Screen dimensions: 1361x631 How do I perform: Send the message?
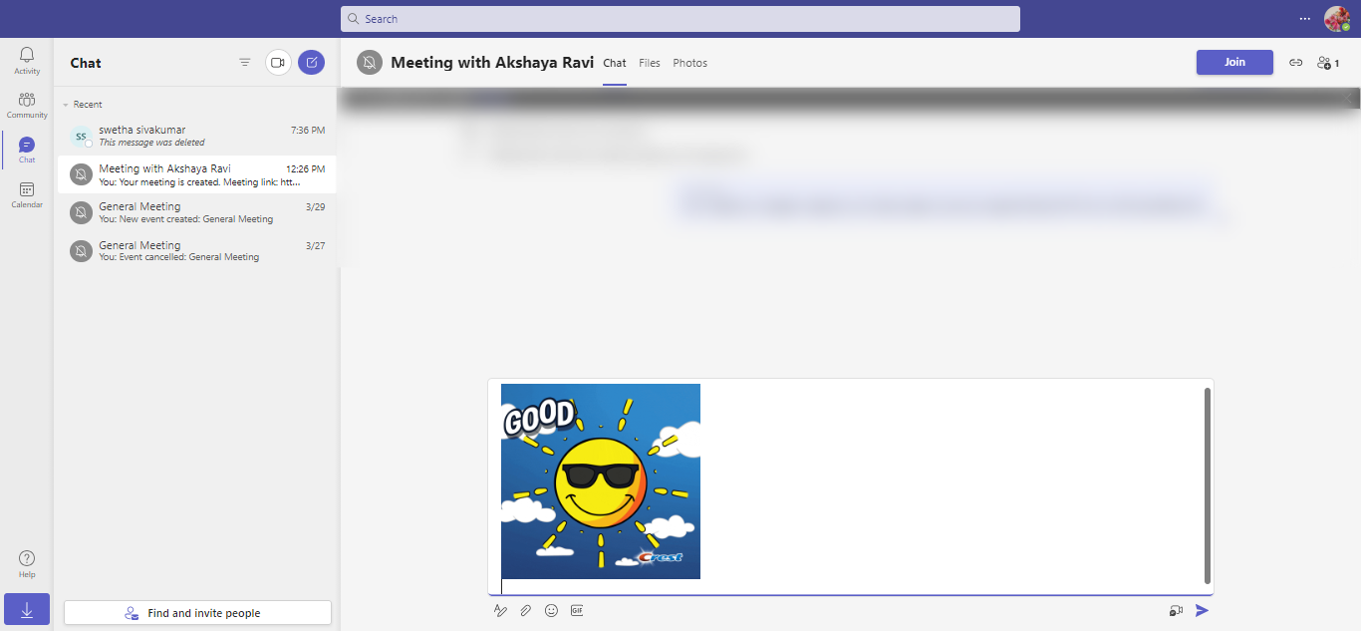1202,610
